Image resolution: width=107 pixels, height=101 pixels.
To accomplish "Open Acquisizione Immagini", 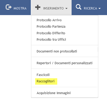I will pos(54,93).
